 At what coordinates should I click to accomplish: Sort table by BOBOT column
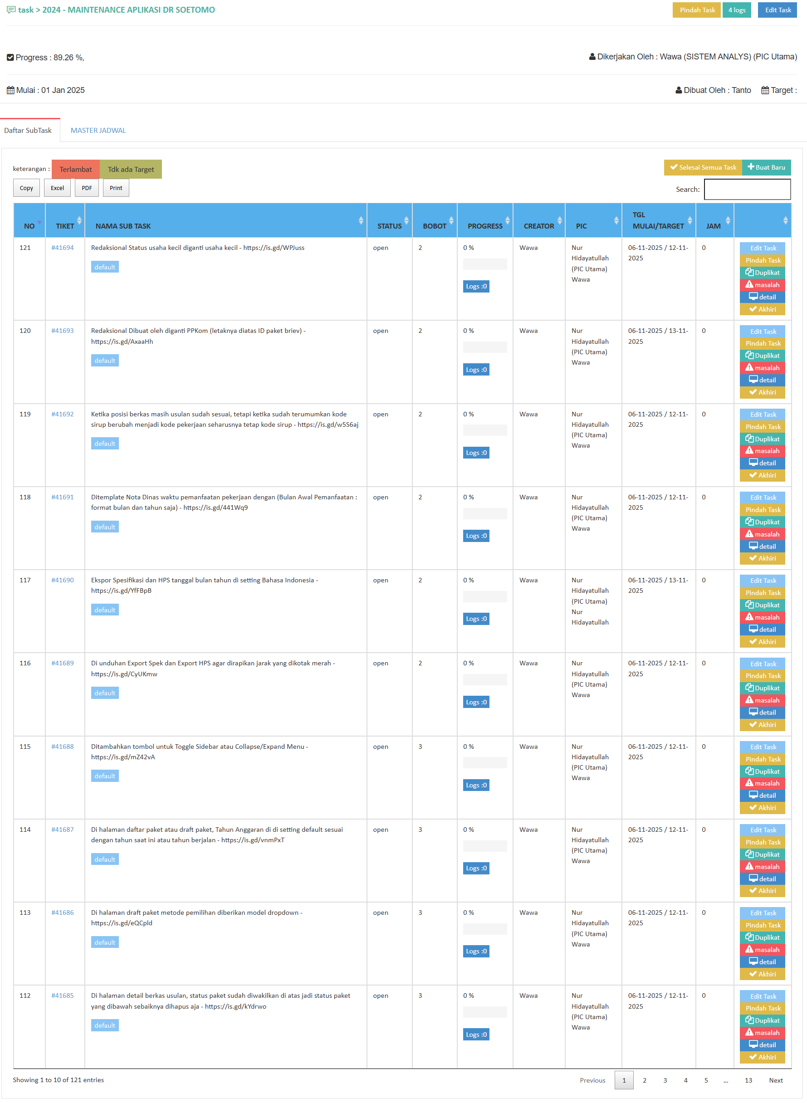pos(435,221)
